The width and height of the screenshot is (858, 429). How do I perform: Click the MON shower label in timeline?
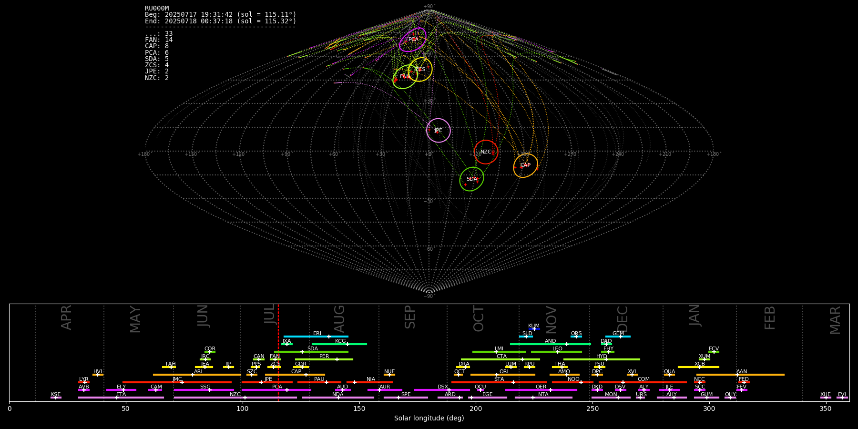(611, 395)
